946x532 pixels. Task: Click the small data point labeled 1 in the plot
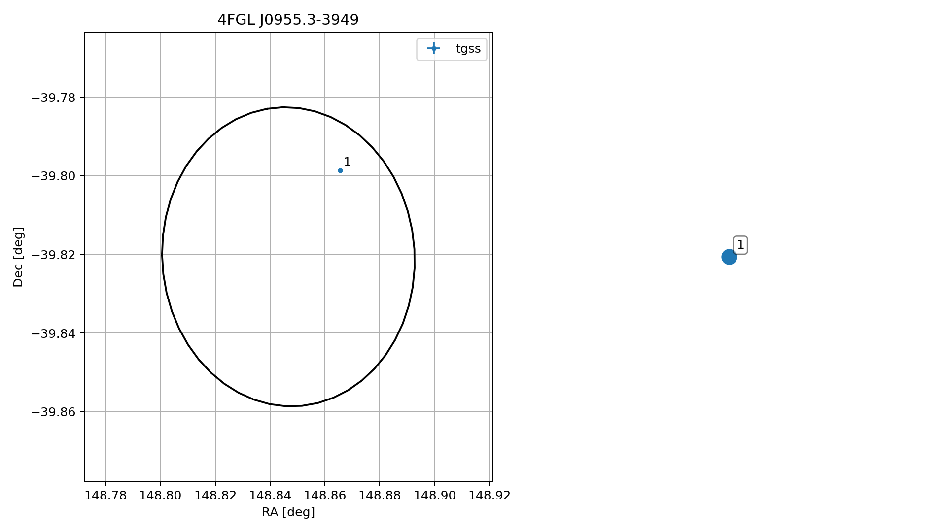click(x=340, y=170)
